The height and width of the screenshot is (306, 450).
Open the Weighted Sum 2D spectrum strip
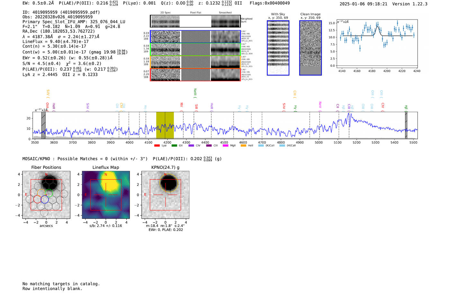pos(195,21)
